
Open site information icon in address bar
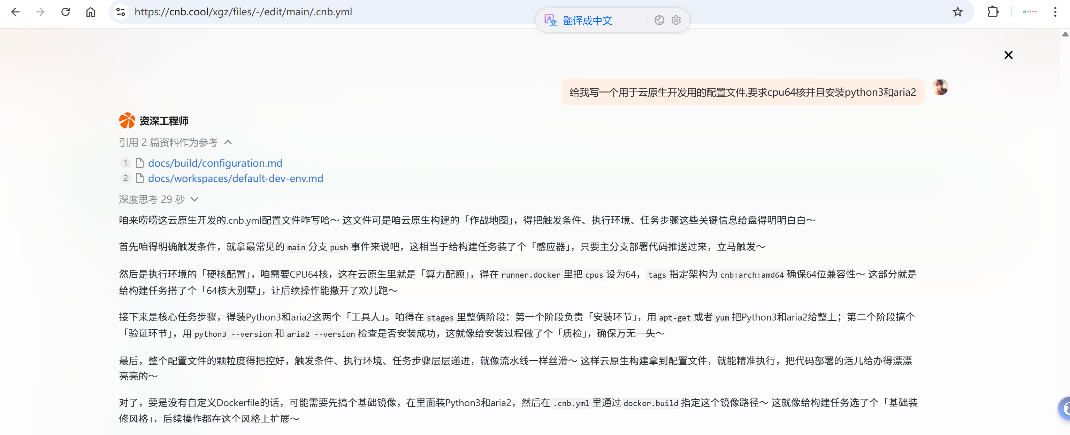click(120, 12)
